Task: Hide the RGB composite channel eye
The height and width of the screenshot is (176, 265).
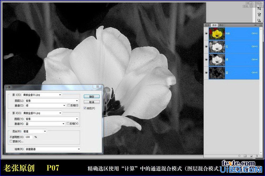Action: tap(206, 34)
